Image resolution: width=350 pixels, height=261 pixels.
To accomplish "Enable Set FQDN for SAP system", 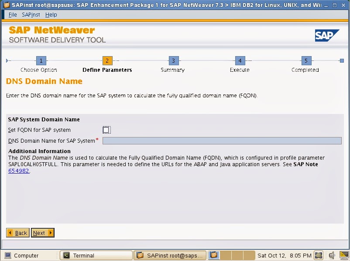I will click(106, 129).
